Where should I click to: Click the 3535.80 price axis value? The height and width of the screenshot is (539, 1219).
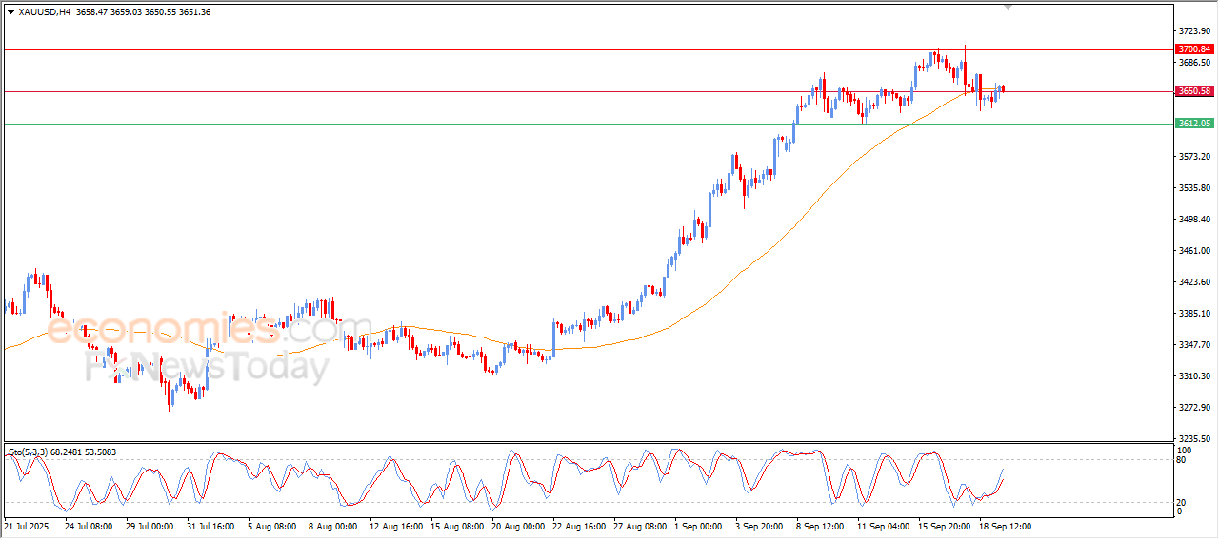click(x=1194, y=187)
